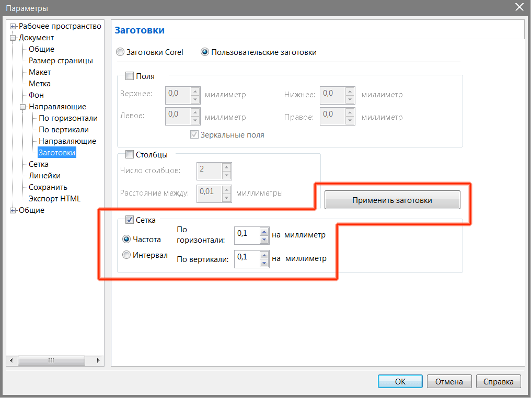Click the Отмена button

click(449, 381)
